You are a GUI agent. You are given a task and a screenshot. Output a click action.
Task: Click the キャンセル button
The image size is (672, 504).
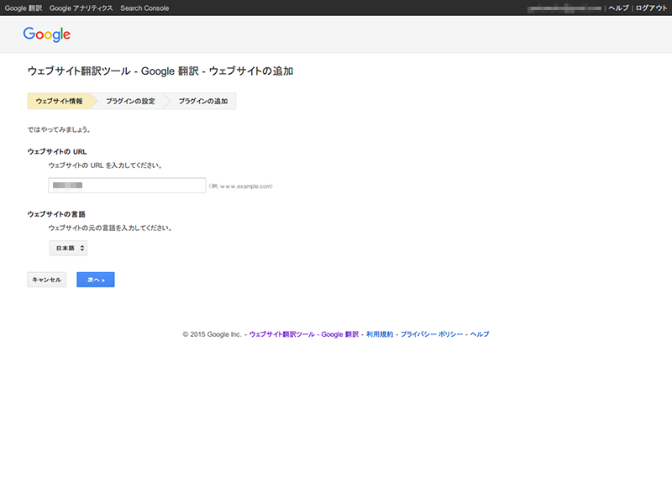47,280
